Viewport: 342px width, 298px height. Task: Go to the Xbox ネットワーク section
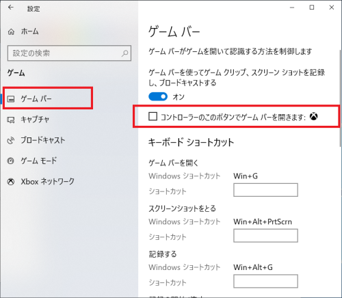click(47, 182)
